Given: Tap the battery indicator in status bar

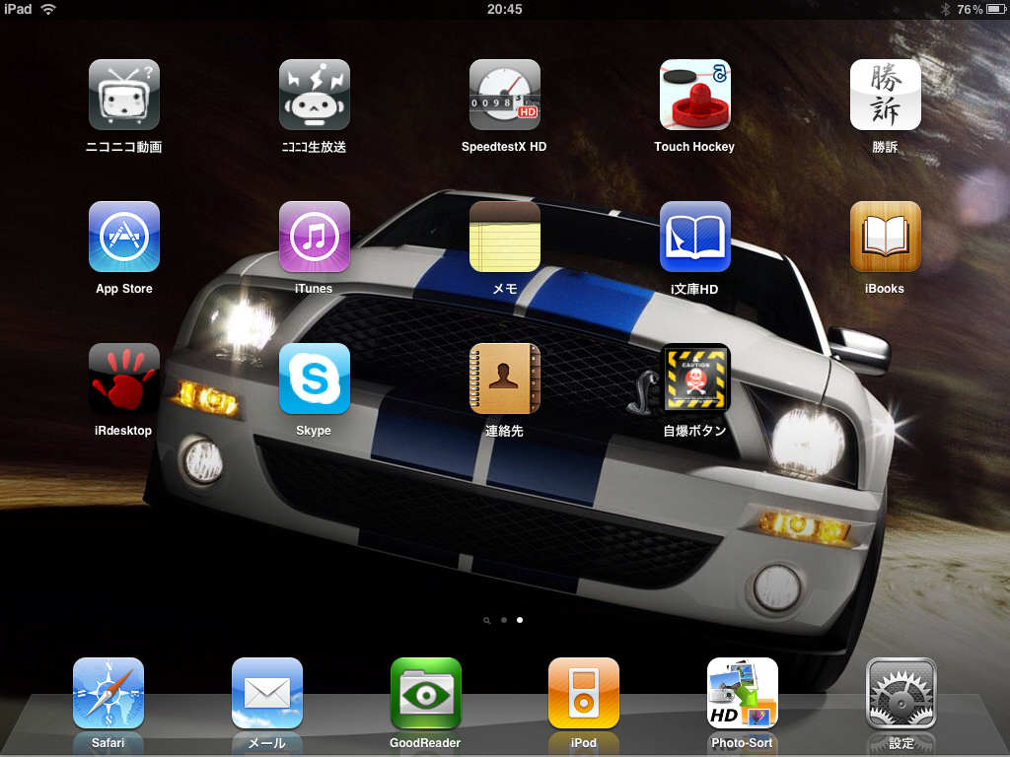Looking at the screenshot, I should coord(996,9).
